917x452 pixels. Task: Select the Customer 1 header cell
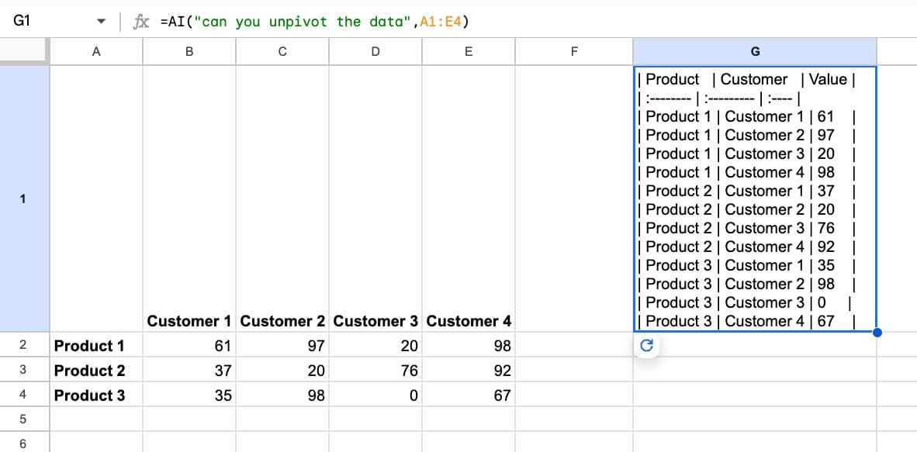pos(189,320)
